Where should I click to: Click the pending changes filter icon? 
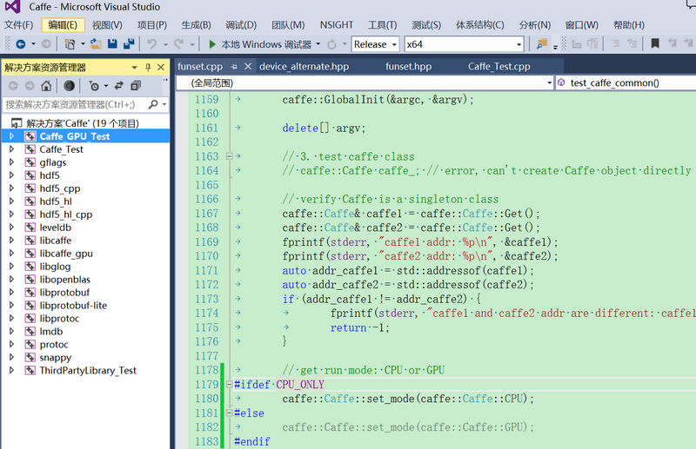[x=94, y=86]
